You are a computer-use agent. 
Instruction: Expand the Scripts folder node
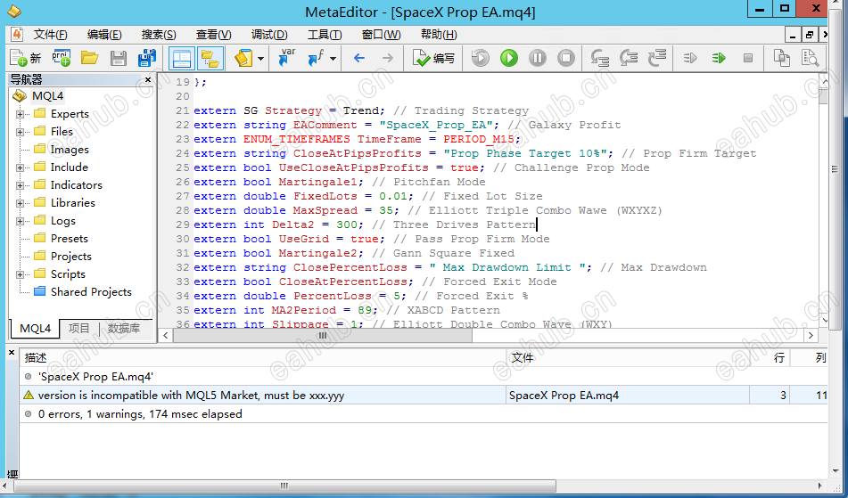click(20, 274)
